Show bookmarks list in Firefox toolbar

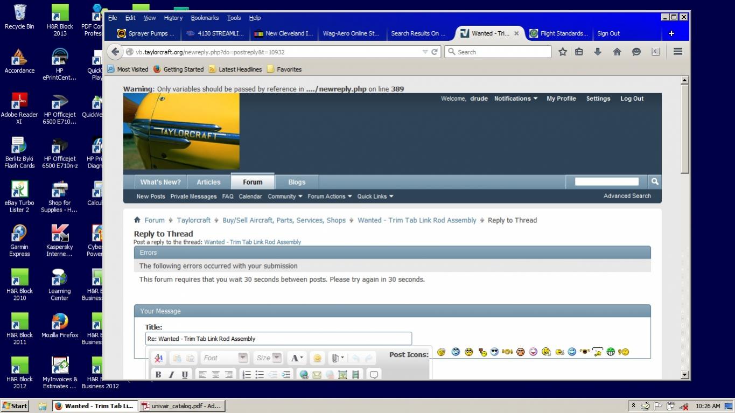click(x=579, y=52)
